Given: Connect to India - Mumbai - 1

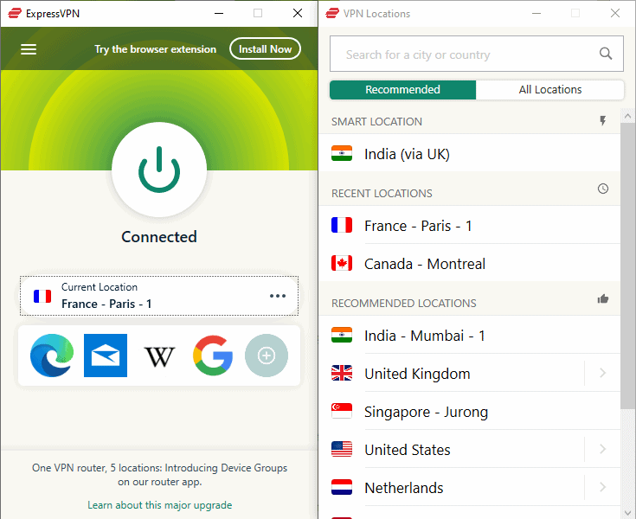Looking at the screenshot, I should tap(470, 335).
